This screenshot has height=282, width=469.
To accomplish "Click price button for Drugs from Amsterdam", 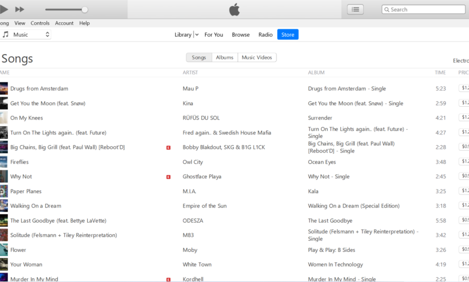I will coord(464,88).
